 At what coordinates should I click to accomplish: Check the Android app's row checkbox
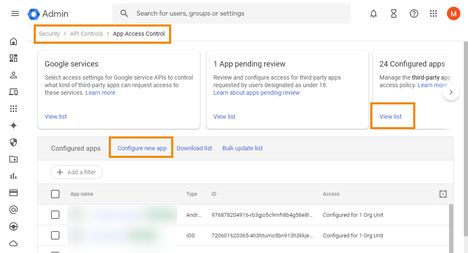(55, 215)
